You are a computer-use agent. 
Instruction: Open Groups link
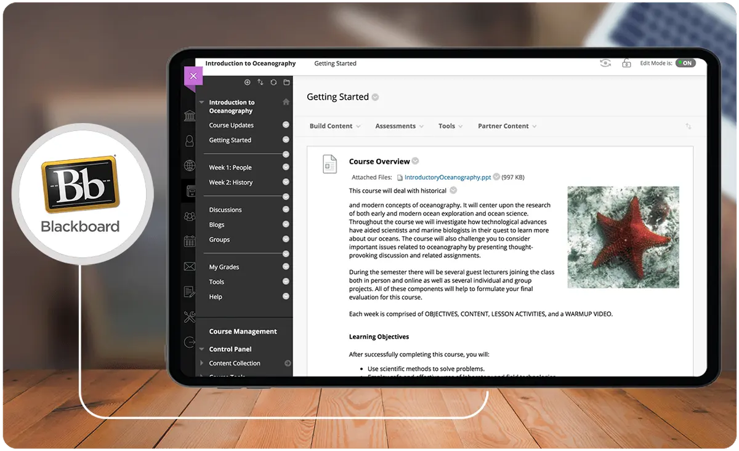219,239
